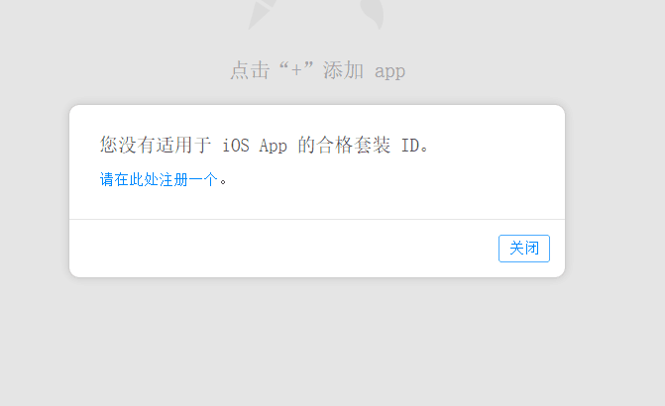Click the "iOS App" words in the dialog message
Image resolution: width=665 pixels, height=406 pixels.
click(x=255, y=146)
